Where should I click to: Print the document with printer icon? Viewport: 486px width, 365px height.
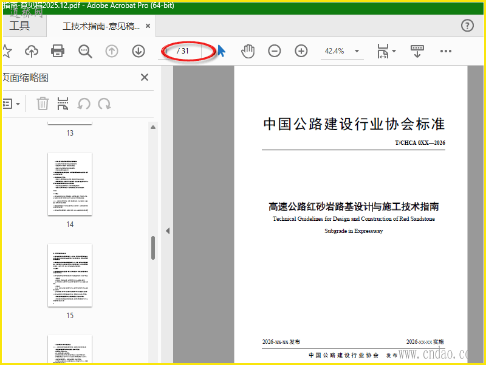tap(58, 51)
